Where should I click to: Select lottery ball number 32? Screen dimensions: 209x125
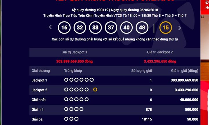pyautogui.click(x=80, y=27)
